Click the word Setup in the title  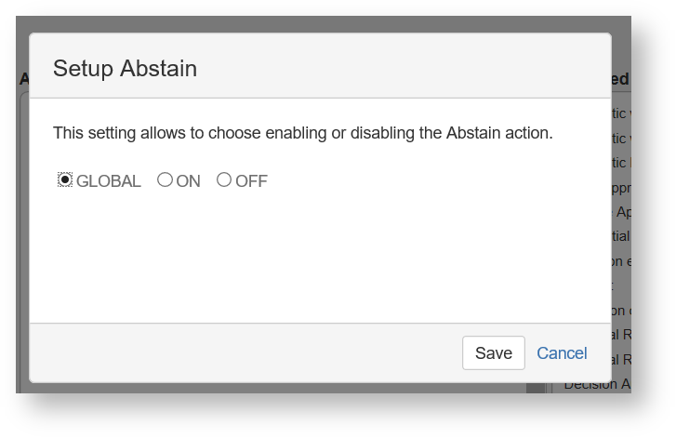pos(83,68)
